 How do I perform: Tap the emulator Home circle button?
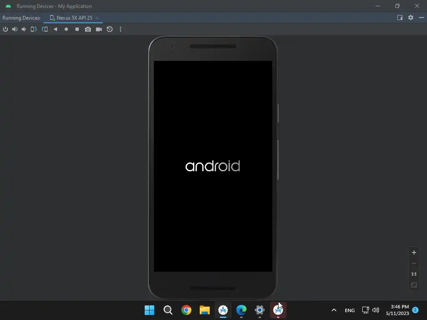pos(66,29)
